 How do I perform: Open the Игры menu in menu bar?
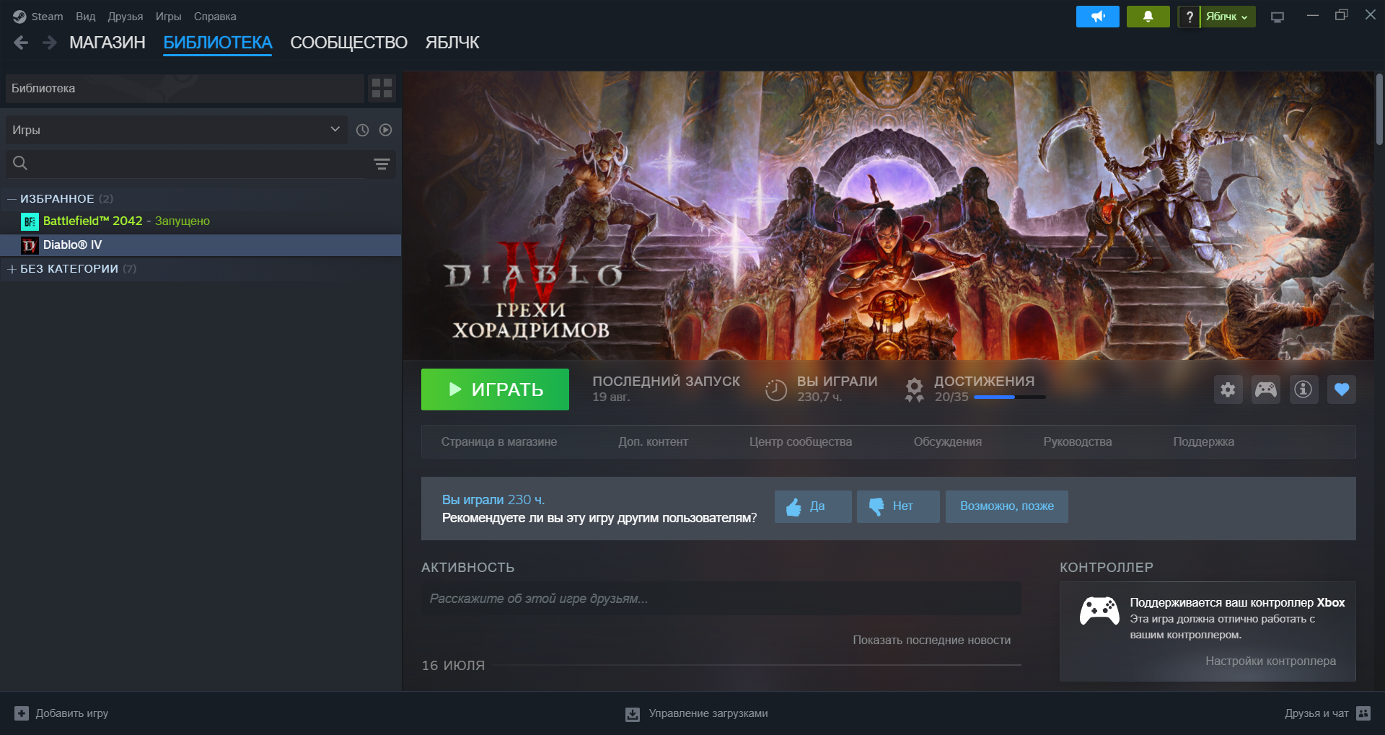pyautogui.click(x=168, y=17)
